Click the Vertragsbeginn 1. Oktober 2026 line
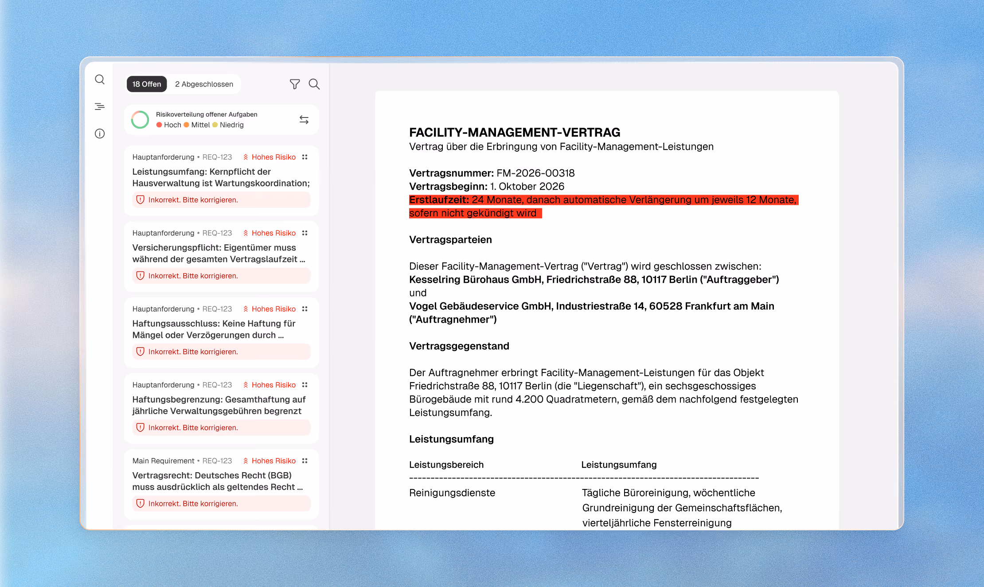Viewport: 984px width, 587px height. click(487, 186)
